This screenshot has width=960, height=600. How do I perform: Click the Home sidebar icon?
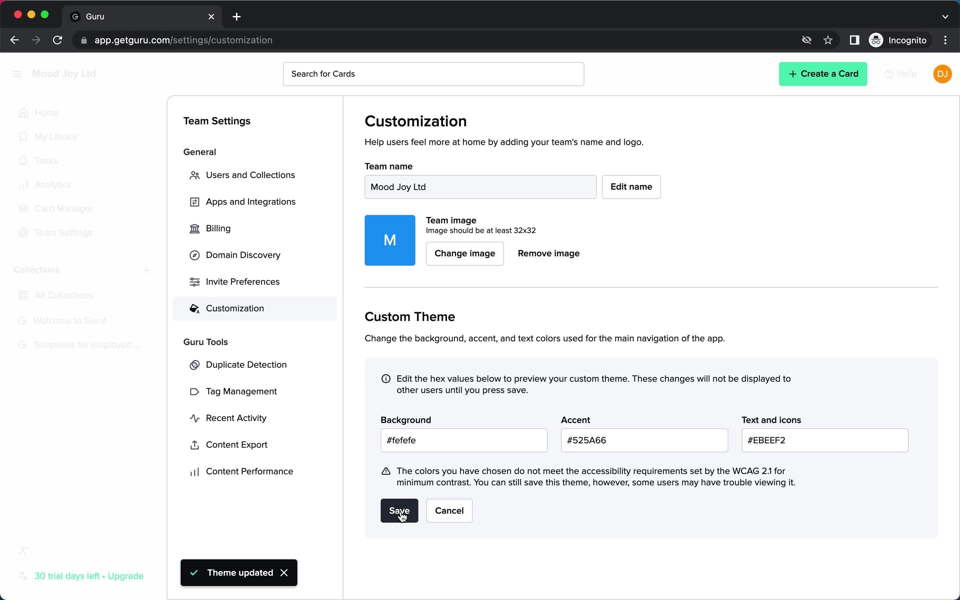(x=23, y=113)
